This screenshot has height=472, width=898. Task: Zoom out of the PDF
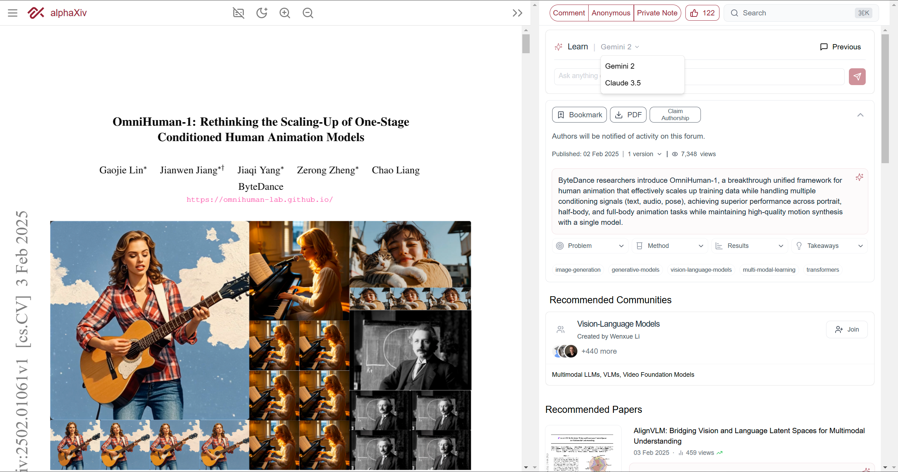[308, 13]
